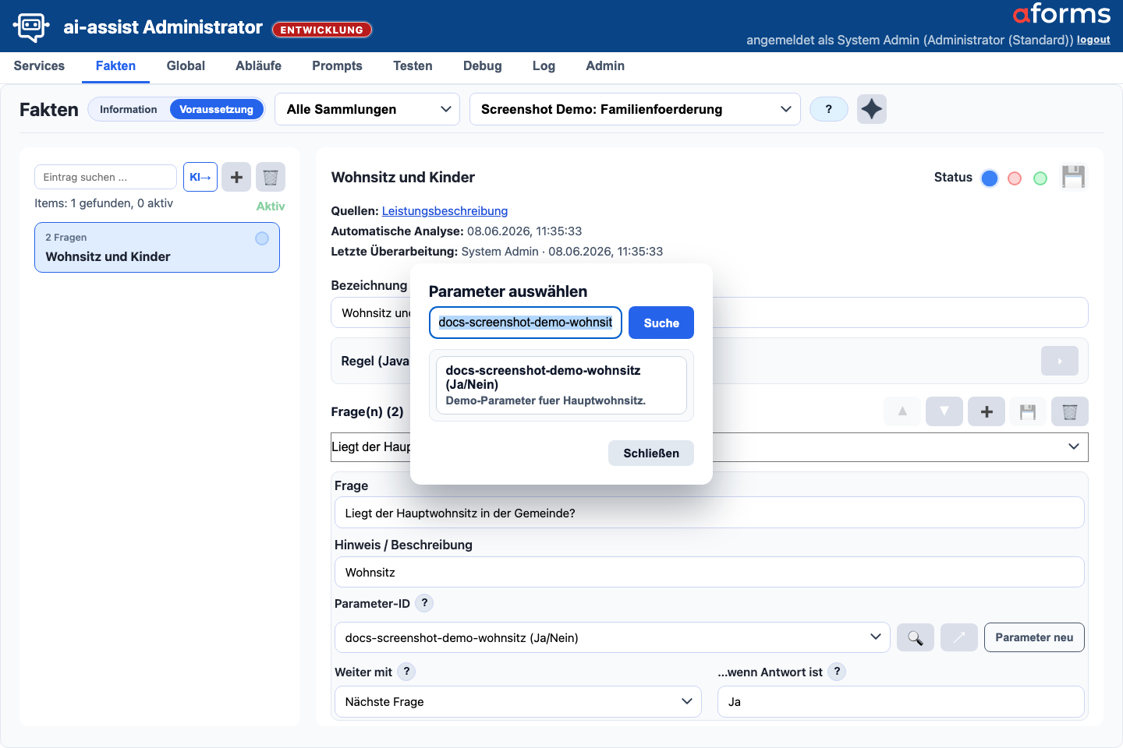Select the Wohnsitz und Kinder list entry
Screen dimensions: 1123x748
pos(157,248)
